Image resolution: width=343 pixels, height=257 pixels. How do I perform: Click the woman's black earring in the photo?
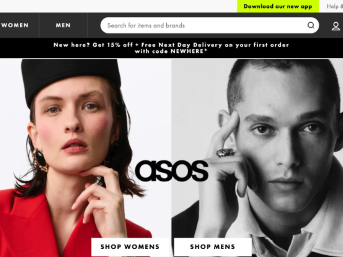(x=40, y=160)
